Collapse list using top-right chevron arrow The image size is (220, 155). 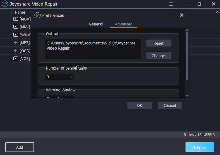click(218, 12)
